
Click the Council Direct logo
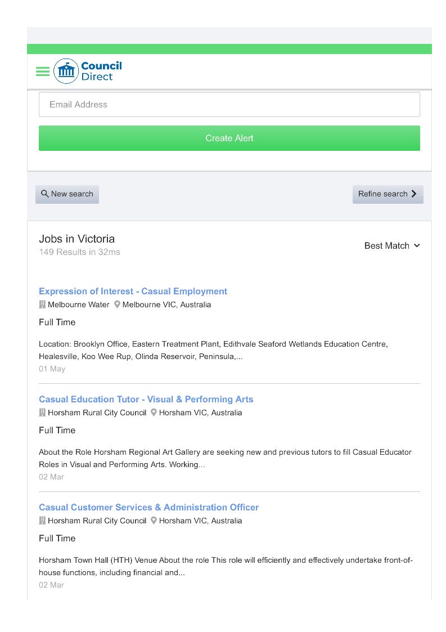(x=88, y=71)
